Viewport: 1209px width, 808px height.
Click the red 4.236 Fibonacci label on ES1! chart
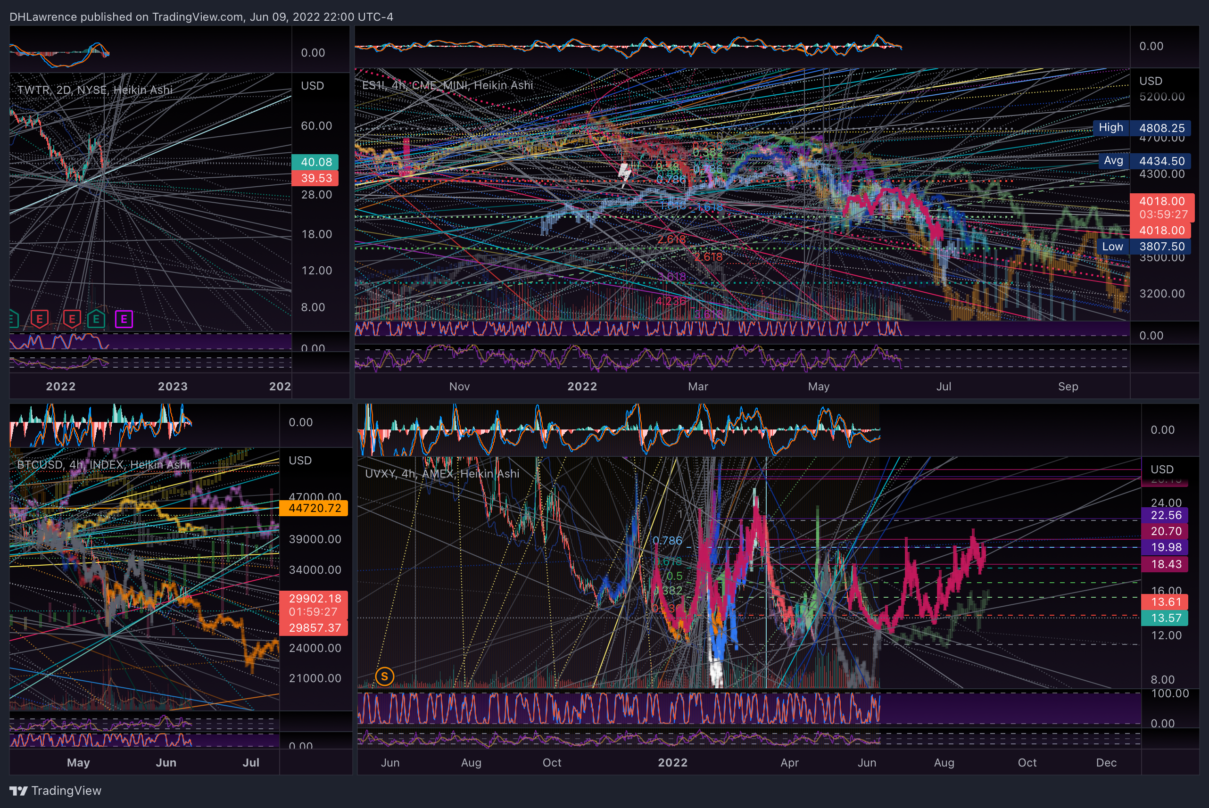[x=671, y=301]
